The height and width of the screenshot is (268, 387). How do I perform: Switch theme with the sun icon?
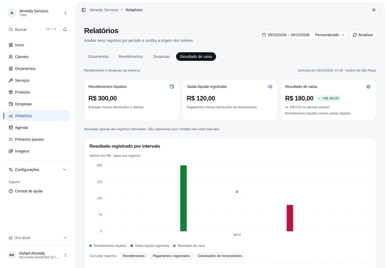(374, 10)
